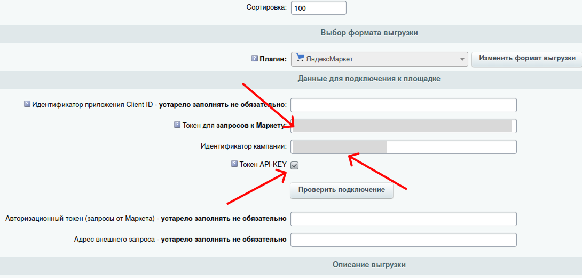Click into the Идентификатор кампании field
Image resolution: width=582 pixels, height=278 pixels.
(403, 146)
